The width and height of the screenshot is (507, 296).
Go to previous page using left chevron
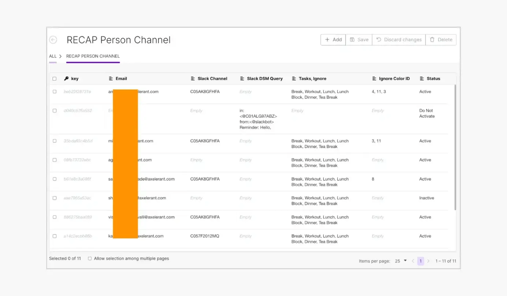[413, 261]
